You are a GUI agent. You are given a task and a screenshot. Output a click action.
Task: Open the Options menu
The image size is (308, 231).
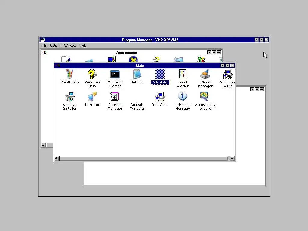pos(55,45)
